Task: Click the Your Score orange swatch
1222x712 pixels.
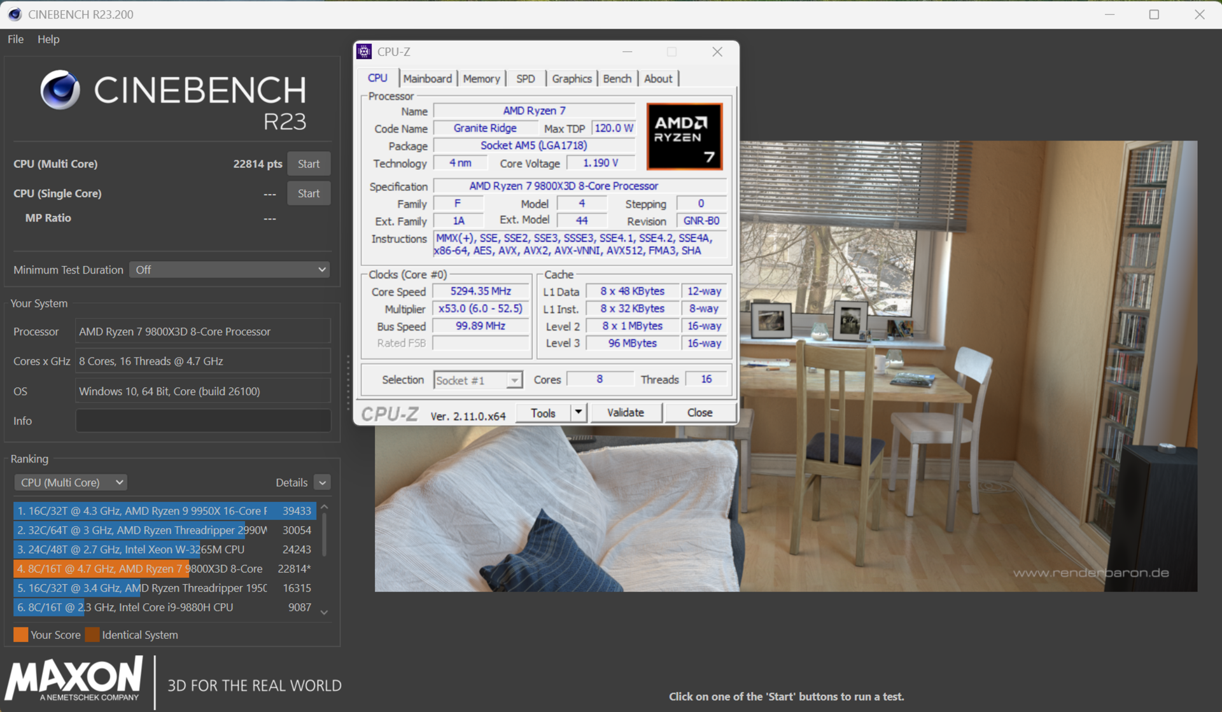Action: [20, 634]
